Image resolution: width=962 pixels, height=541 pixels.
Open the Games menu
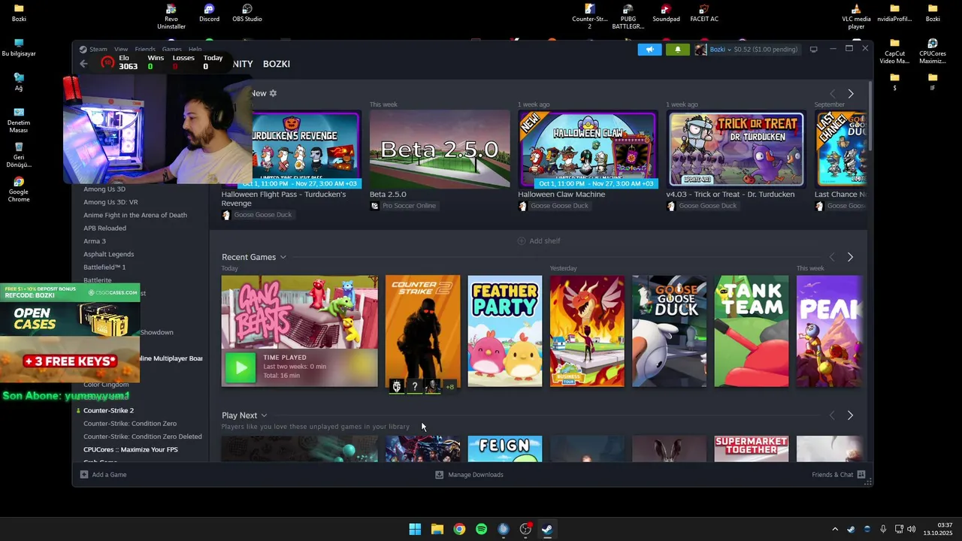tap(172, 50)
